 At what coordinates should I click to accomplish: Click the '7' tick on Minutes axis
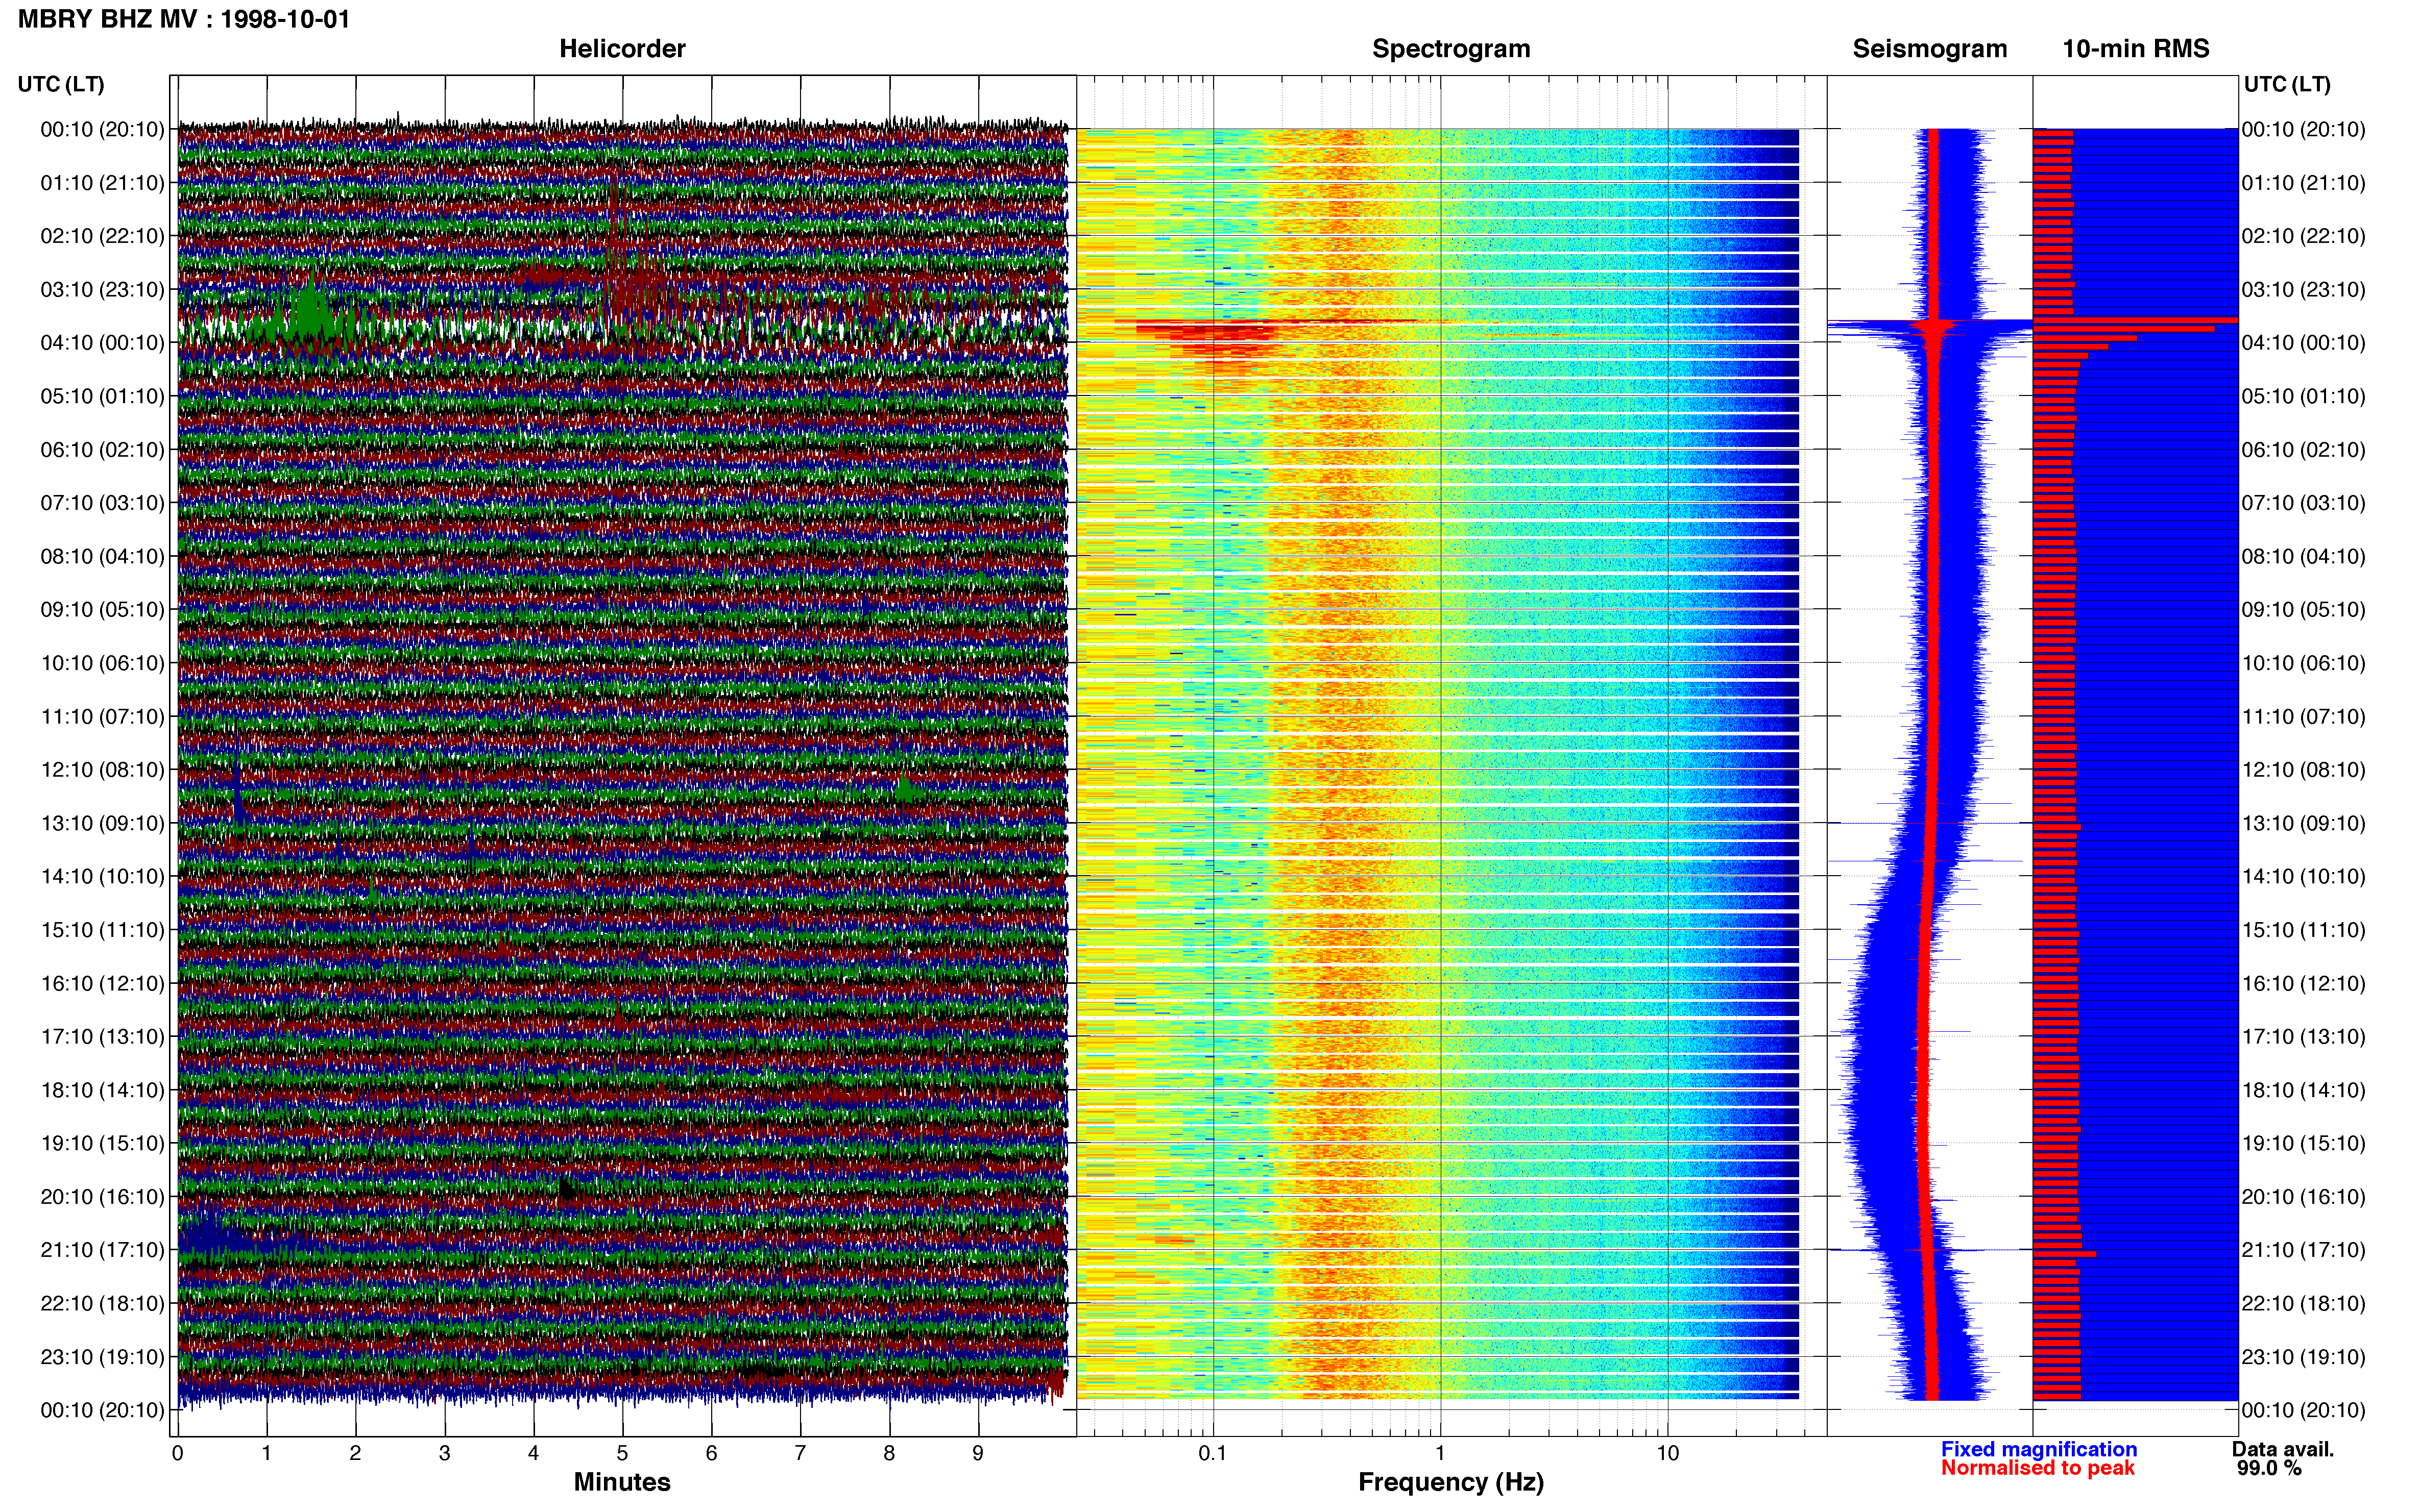(x=801, y=1453)
